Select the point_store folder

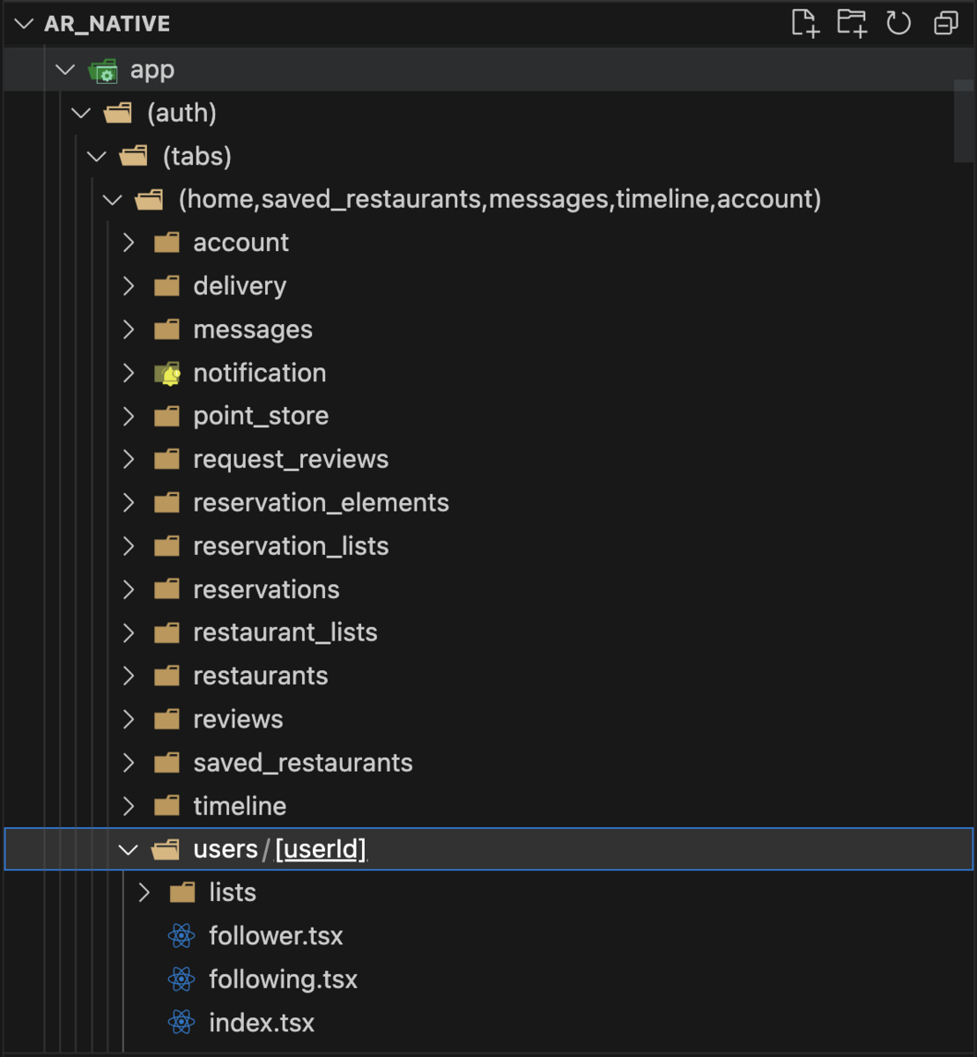coord(261,416)
